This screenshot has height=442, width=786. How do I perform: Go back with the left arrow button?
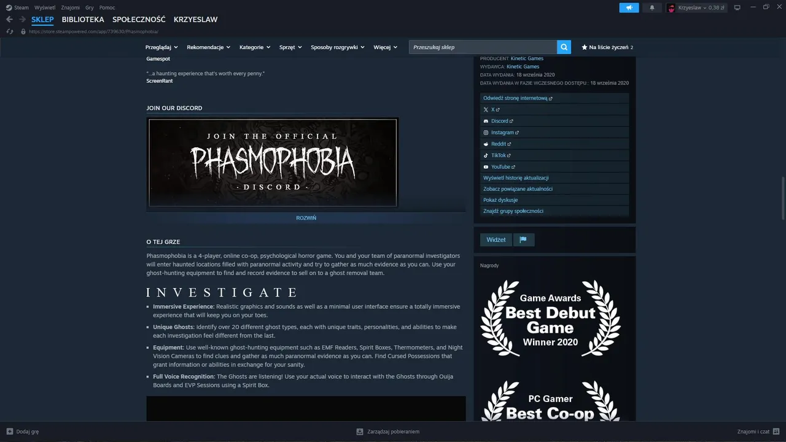9,20
